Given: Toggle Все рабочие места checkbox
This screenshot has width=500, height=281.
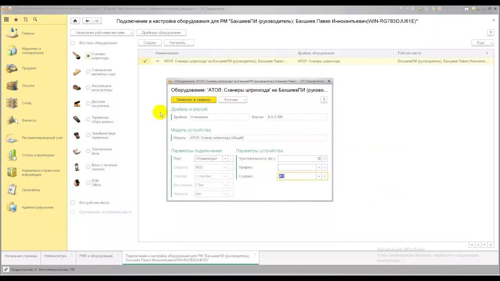Looking at the screenshot, I should [x=73, y=203].
